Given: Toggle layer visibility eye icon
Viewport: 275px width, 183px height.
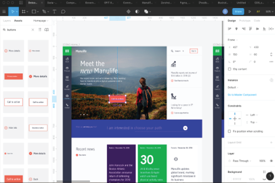Looking at the screenshot, I should [x=271, y=161].
